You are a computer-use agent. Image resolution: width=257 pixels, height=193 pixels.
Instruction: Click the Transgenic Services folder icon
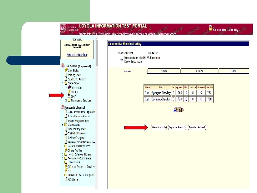click(x=69, y=100)
